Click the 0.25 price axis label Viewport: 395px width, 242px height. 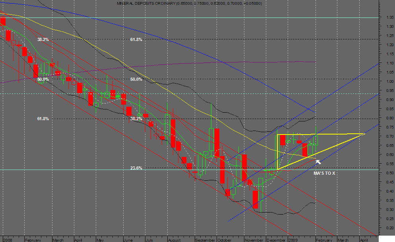[x=390, y=219]
